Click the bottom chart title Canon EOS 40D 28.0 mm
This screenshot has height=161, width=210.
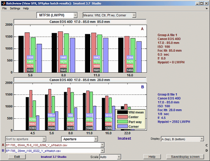pos(80,80)
